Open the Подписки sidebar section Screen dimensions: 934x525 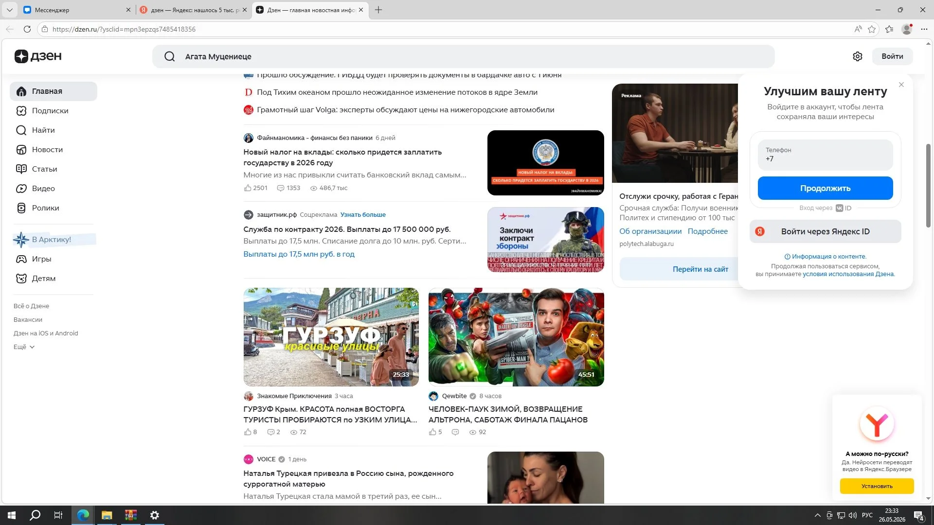point(54,111)
